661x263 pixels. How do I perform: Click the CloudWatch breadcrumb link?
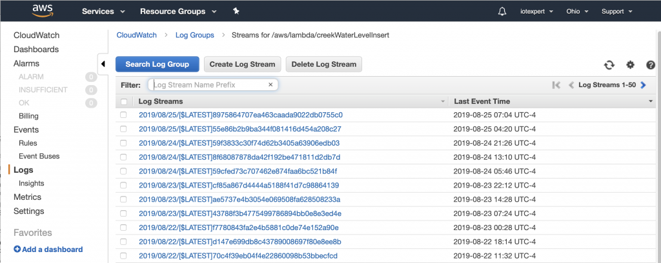coord(137,35)
